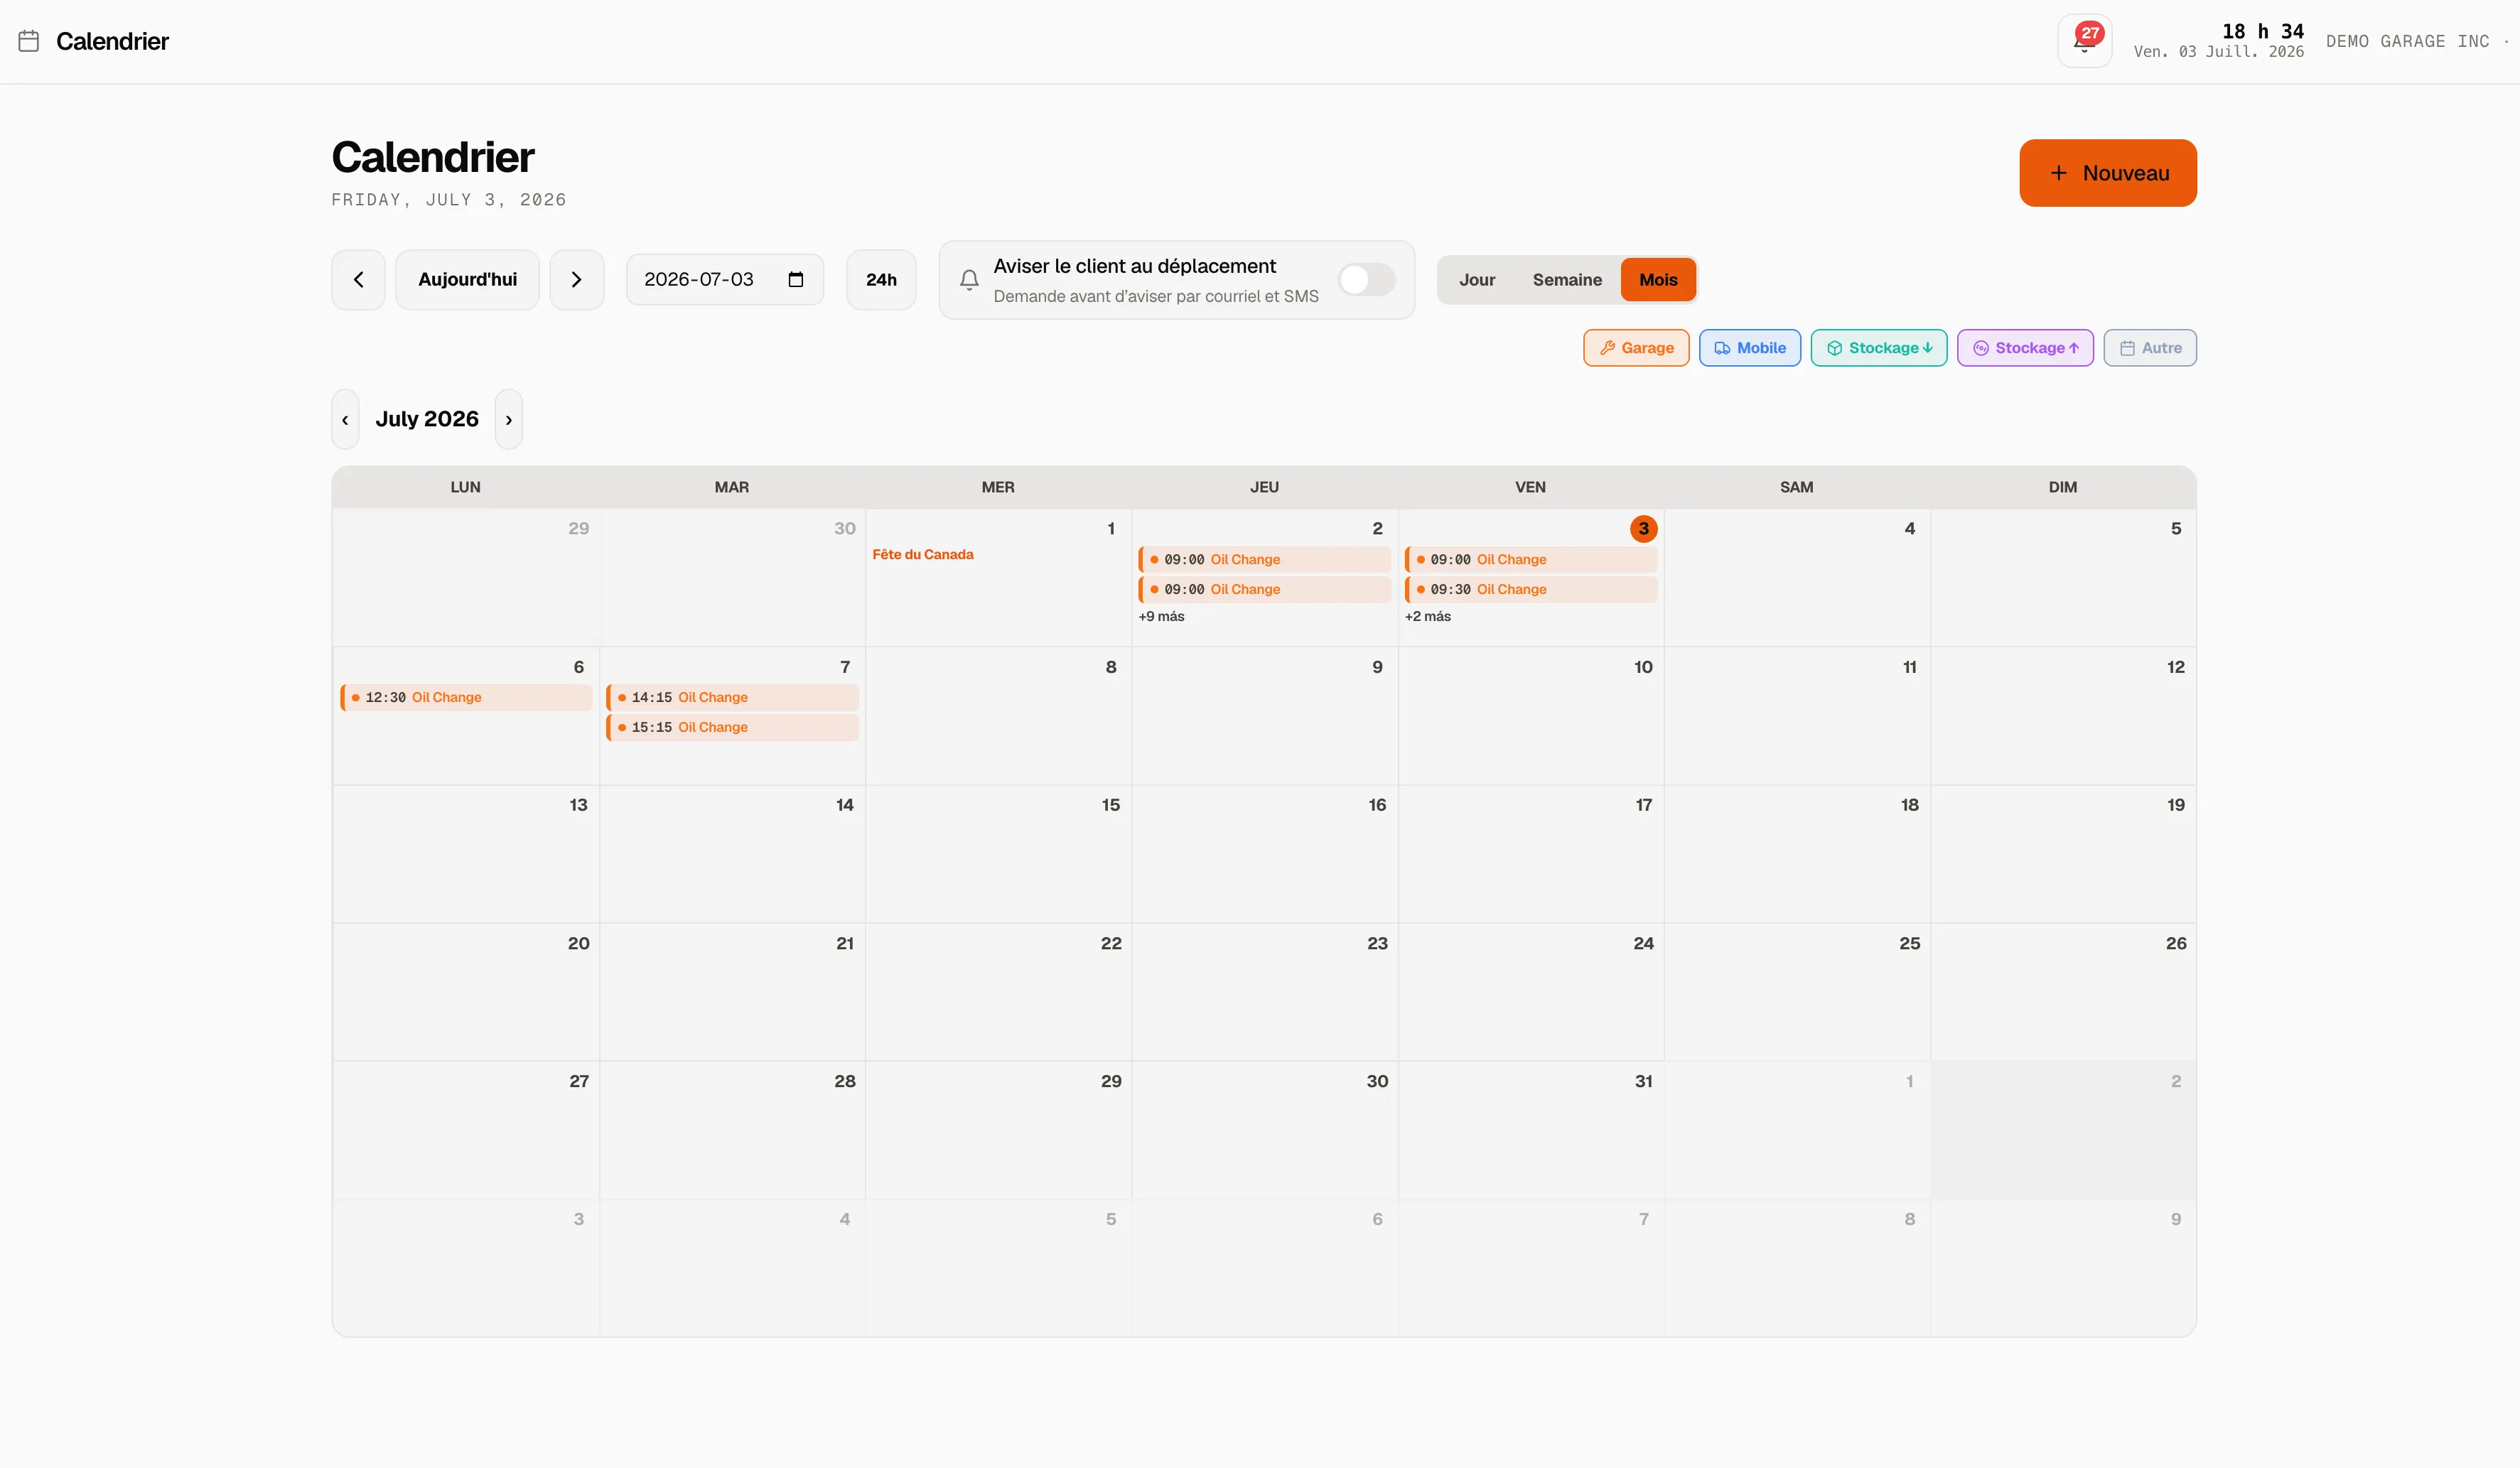The height and width of the screenshot is (1468, 2520).
Task: Select the Mois view tab
Action: coord(1658,280)
